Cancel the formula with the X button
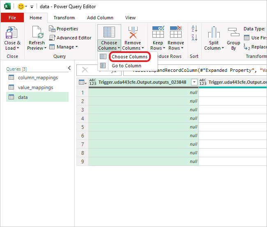The width and height of the screenshot is (267, 227). pyautogui.click(x=85, y=70)
